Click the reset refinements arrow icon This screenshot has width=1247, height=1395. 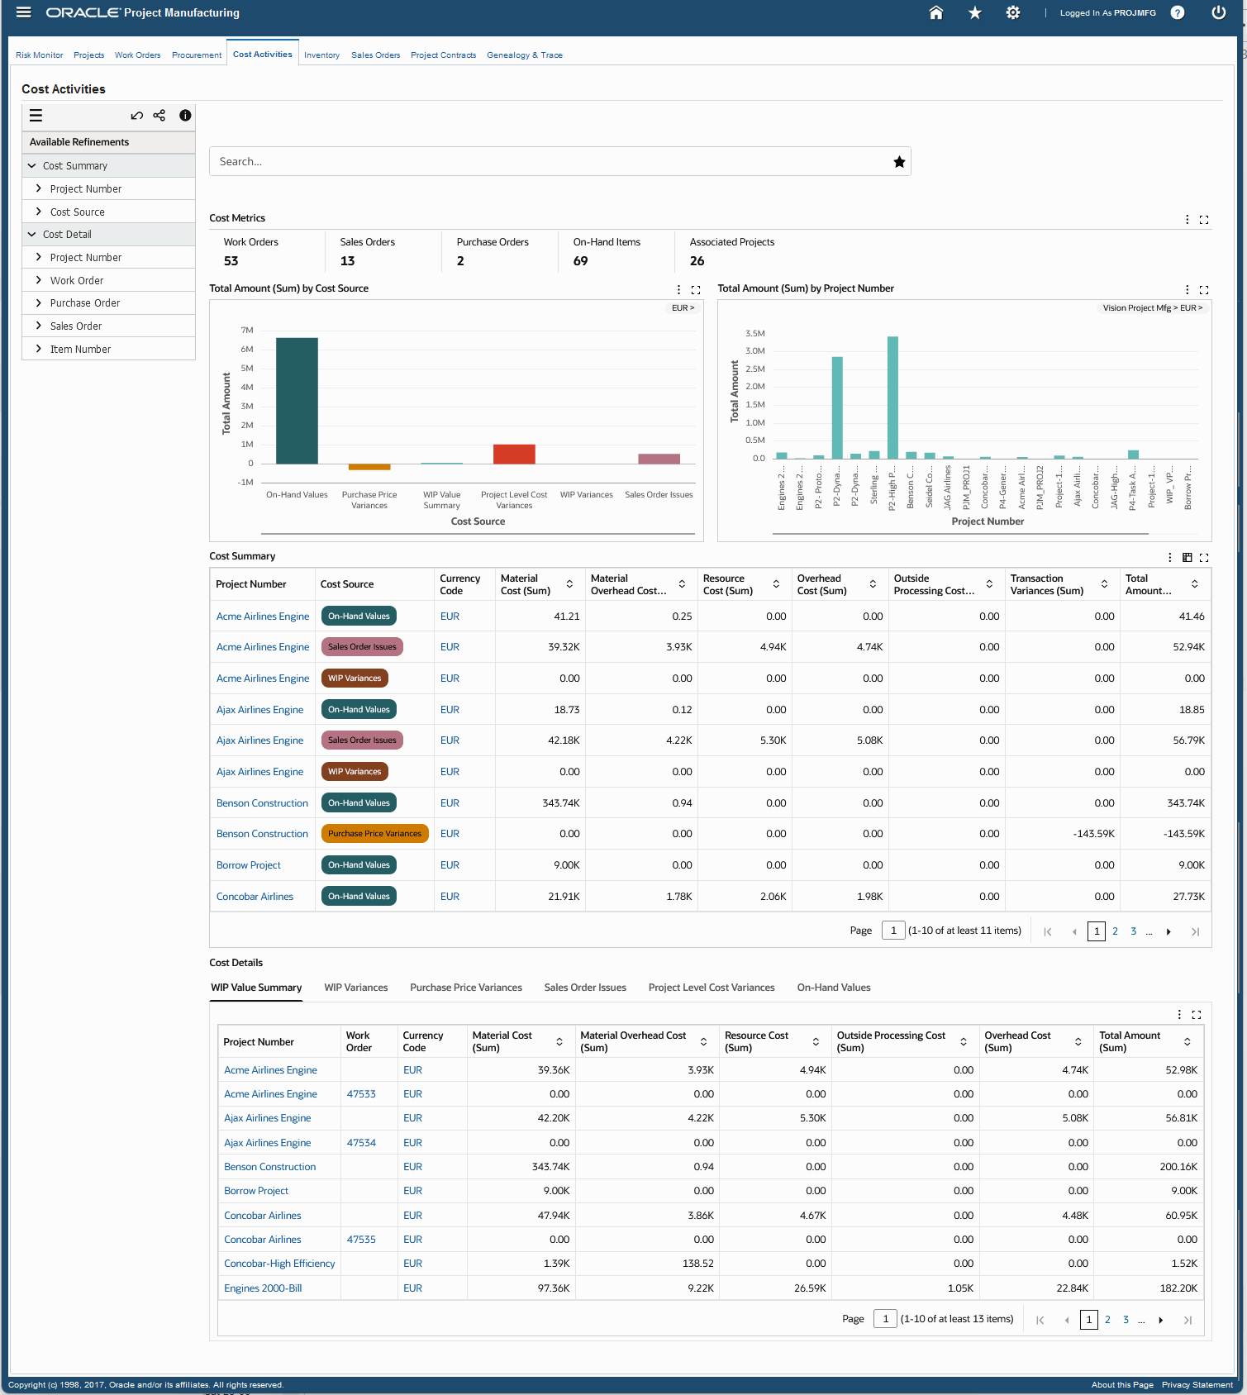137,116
